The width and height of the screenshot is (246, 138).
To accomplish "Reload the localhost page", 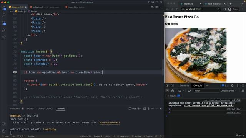I will pos(177,9).
